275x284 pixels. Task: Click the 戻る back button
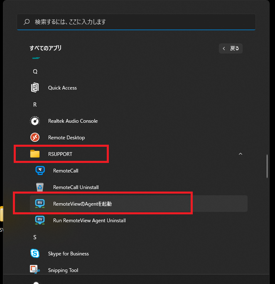click(231, 49)
